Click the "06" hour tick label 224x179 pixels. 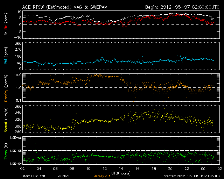click(x=55, y=169)
